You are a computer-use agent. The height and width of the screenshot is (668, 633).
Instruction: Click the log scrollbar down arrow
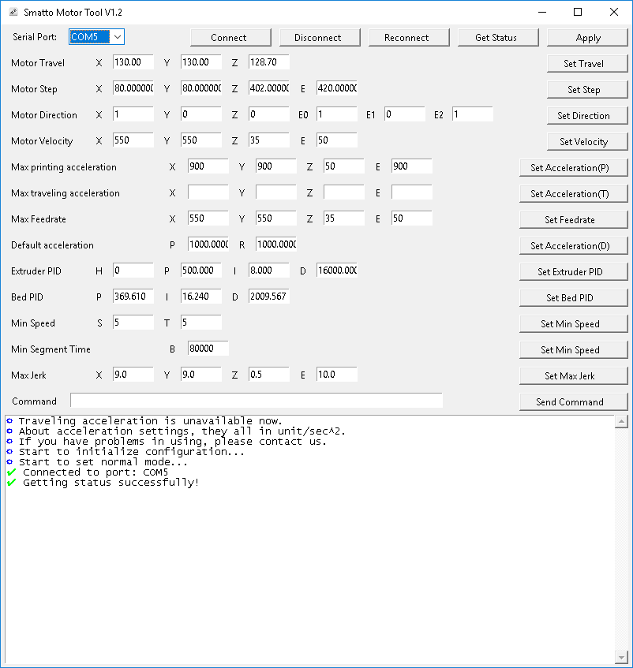(621, 657)
